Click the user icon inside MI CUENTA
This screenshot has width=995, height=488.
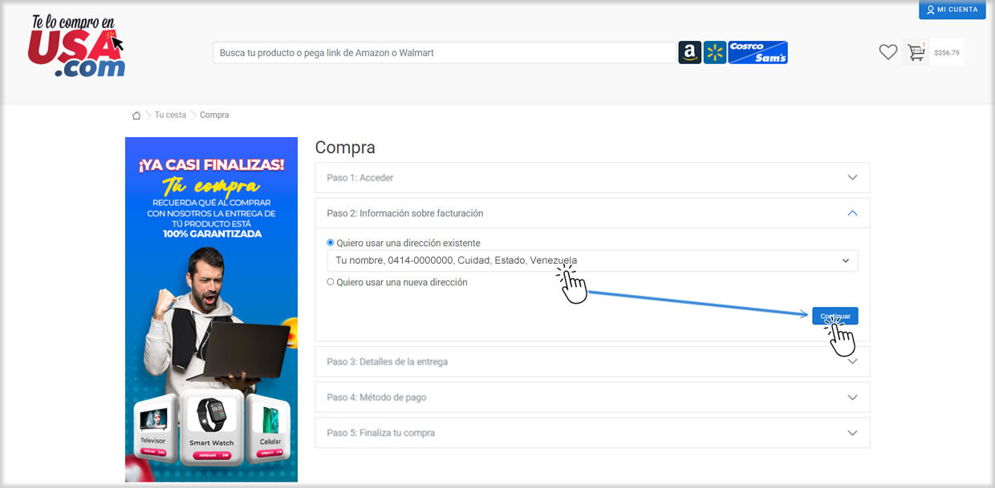click(x=932, y=10)
